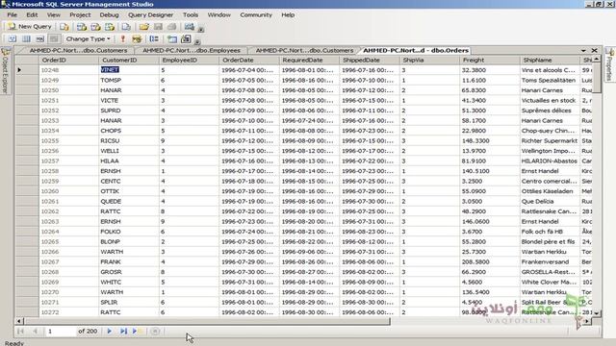Click the stop retrieving data icon
The image size is (616, 346).
(155, 331)
